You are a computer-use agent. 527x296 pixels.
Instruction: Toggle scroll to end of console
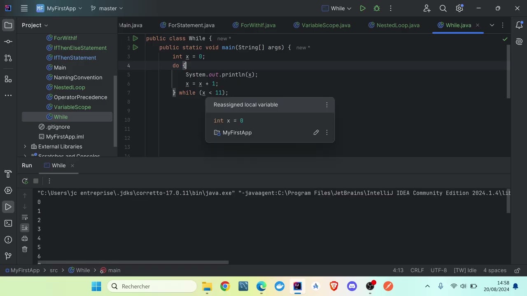click(25, 228)
